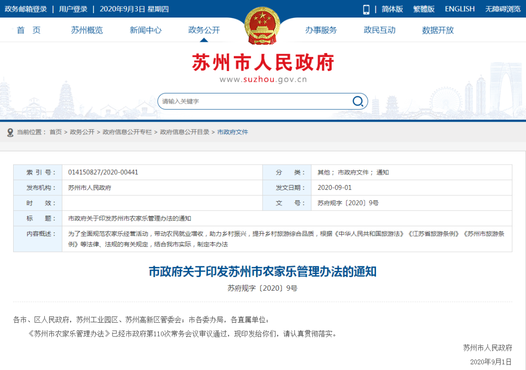Switch to 繁體版 language
This screenshot has height=370, width=526.
424,9
